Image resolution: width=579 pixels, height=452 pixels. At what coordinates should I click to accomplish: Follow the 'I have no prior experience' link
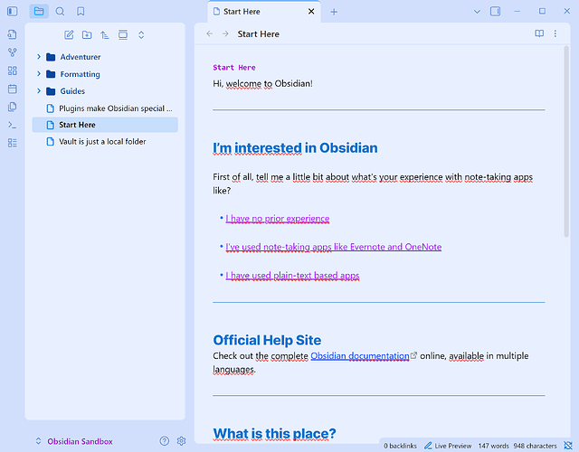(278, 219)
